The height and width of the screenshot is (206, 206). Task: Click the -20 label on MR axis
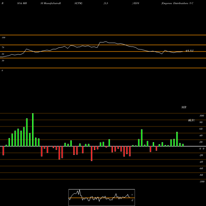pyautogui.click(x=201, y=155)
